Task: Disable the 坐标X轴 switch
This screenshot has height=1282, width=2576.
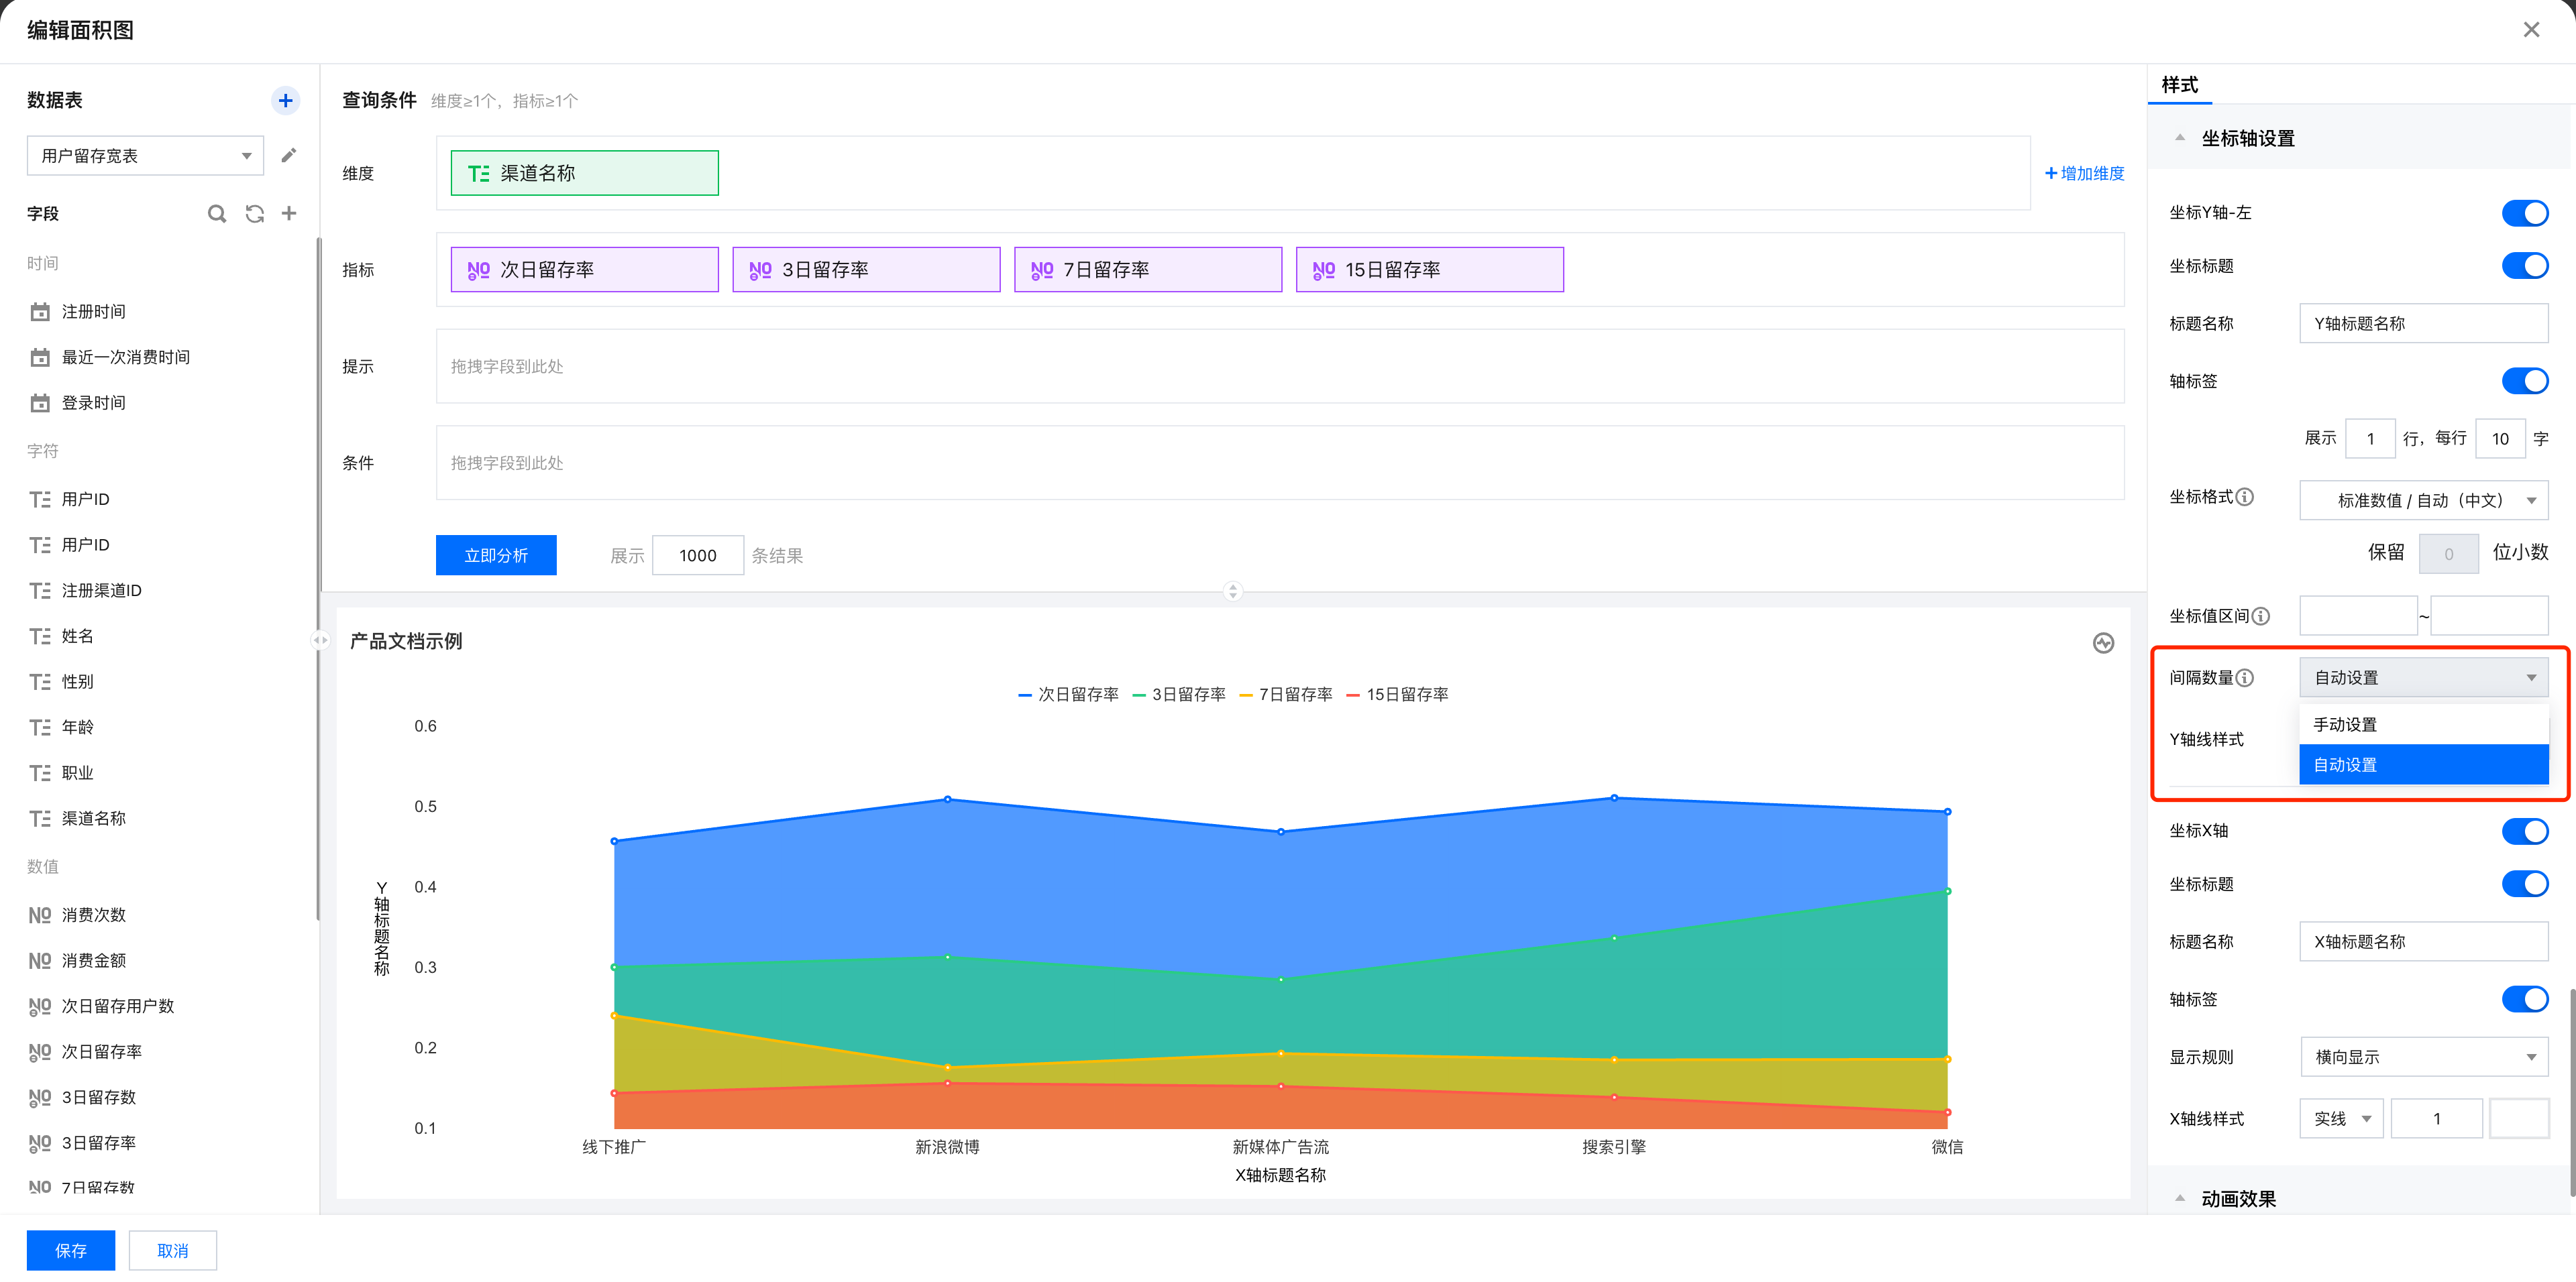Action: (2524, 830)
